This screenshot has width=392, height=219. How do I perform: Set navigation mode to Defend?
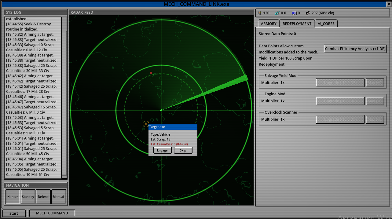[x=43, y=197]
